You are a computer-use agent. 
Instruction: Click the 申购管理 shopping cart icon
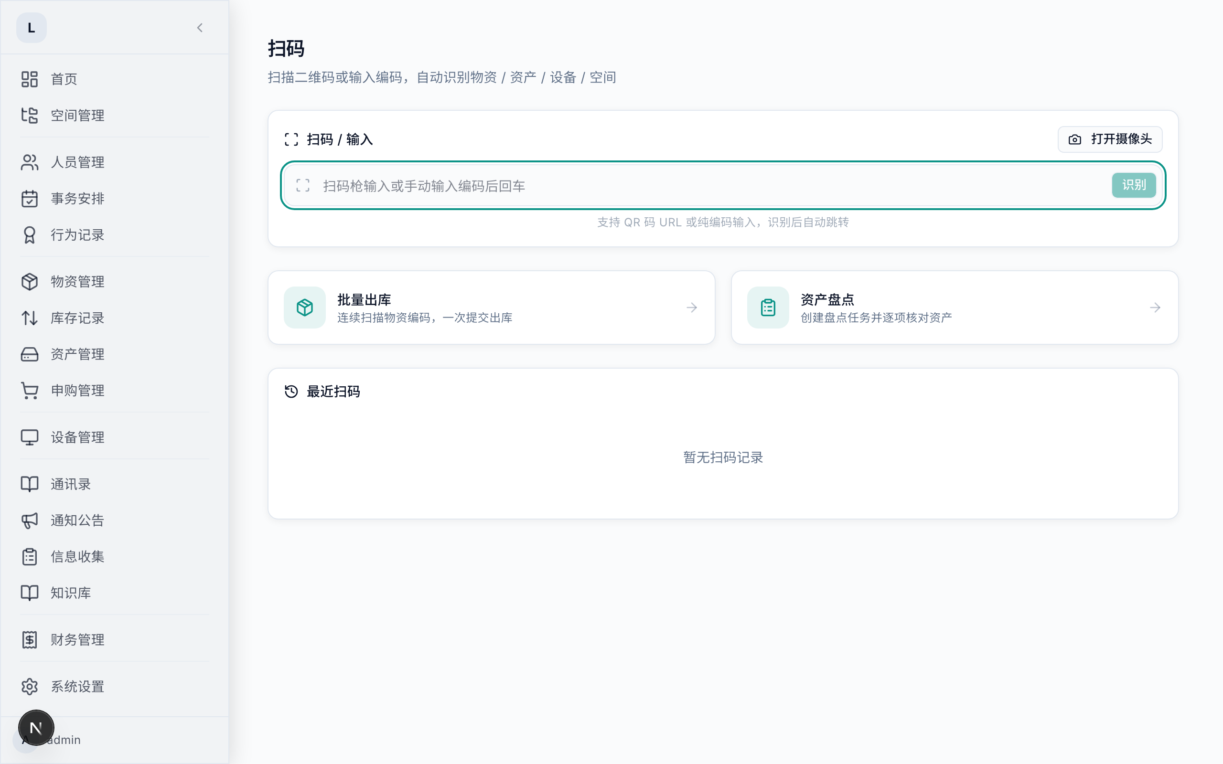29,391
